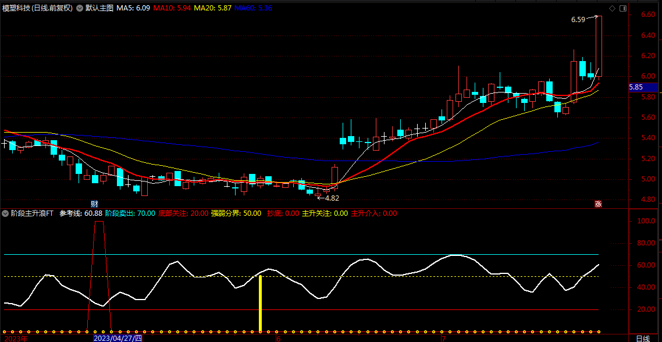The width and height of the screenshot is (662, 342).
Task: Click the 日线 period button at bottom right
Action: [643, 338]
